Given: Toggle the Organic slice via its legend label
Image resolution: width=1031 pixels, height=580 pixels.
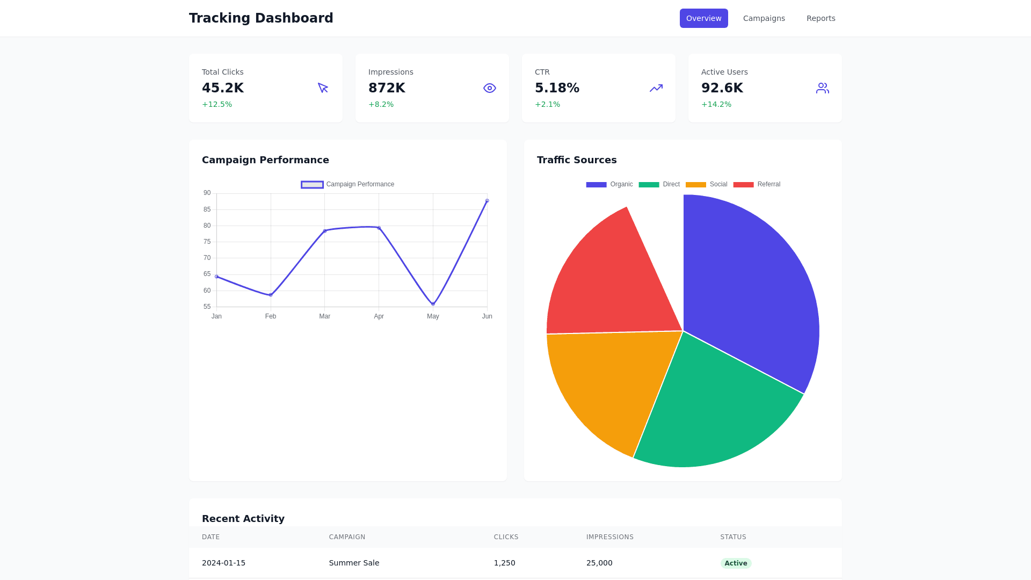Looking at the screenshot, I should coord(621,184).
